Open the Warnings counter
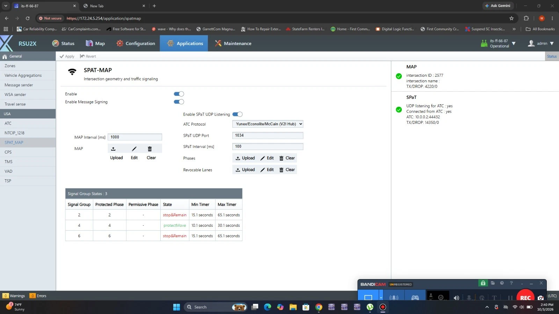Image resolution: width=559 pixels, height=314 pixels. coord(14,296)
